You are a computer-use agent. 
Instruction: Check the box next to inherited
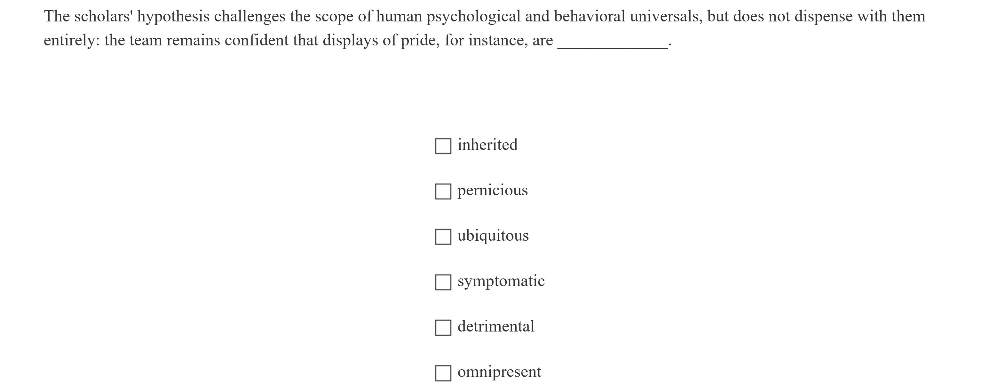[443, 146]
